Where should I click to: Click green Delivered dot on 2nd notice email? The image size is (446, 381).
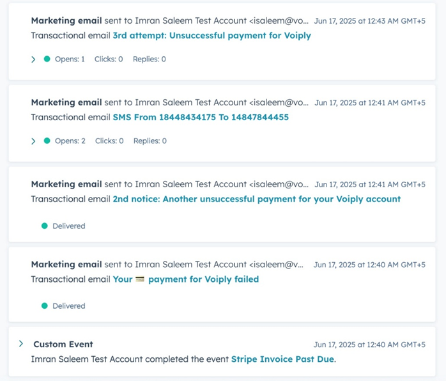(x=45, y=226)
